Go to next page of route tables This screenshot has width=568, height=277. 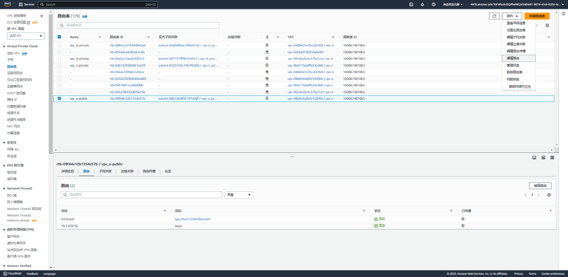tap(537, 25)
